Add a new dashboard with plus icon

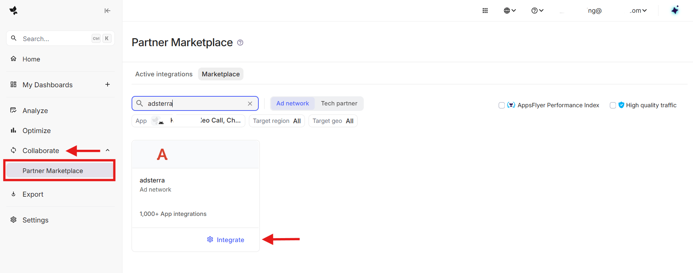pos(108,84)
